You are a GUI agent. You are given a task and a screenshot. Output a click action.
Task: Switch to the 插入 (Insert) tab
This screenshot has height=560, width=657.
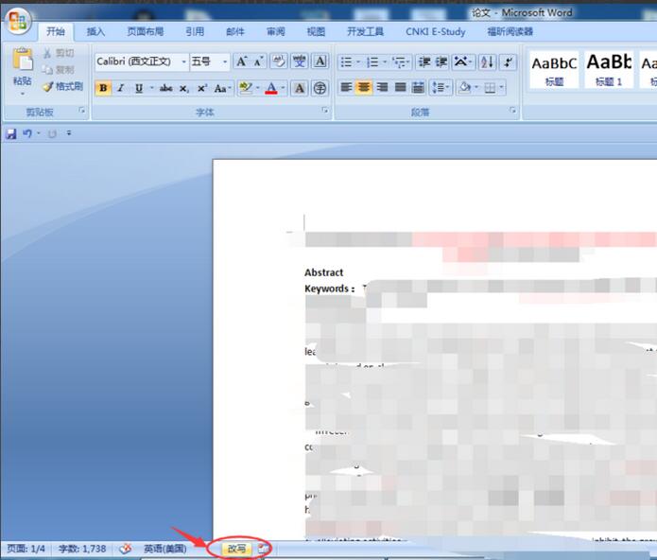click(95, 31)
